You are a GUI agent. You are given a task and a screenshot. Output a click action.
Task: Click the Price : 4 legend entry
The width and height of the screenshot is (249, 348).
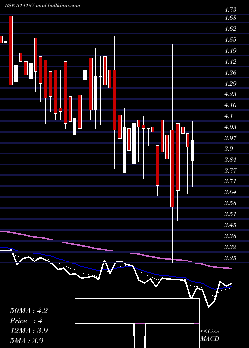coord(26,321)
